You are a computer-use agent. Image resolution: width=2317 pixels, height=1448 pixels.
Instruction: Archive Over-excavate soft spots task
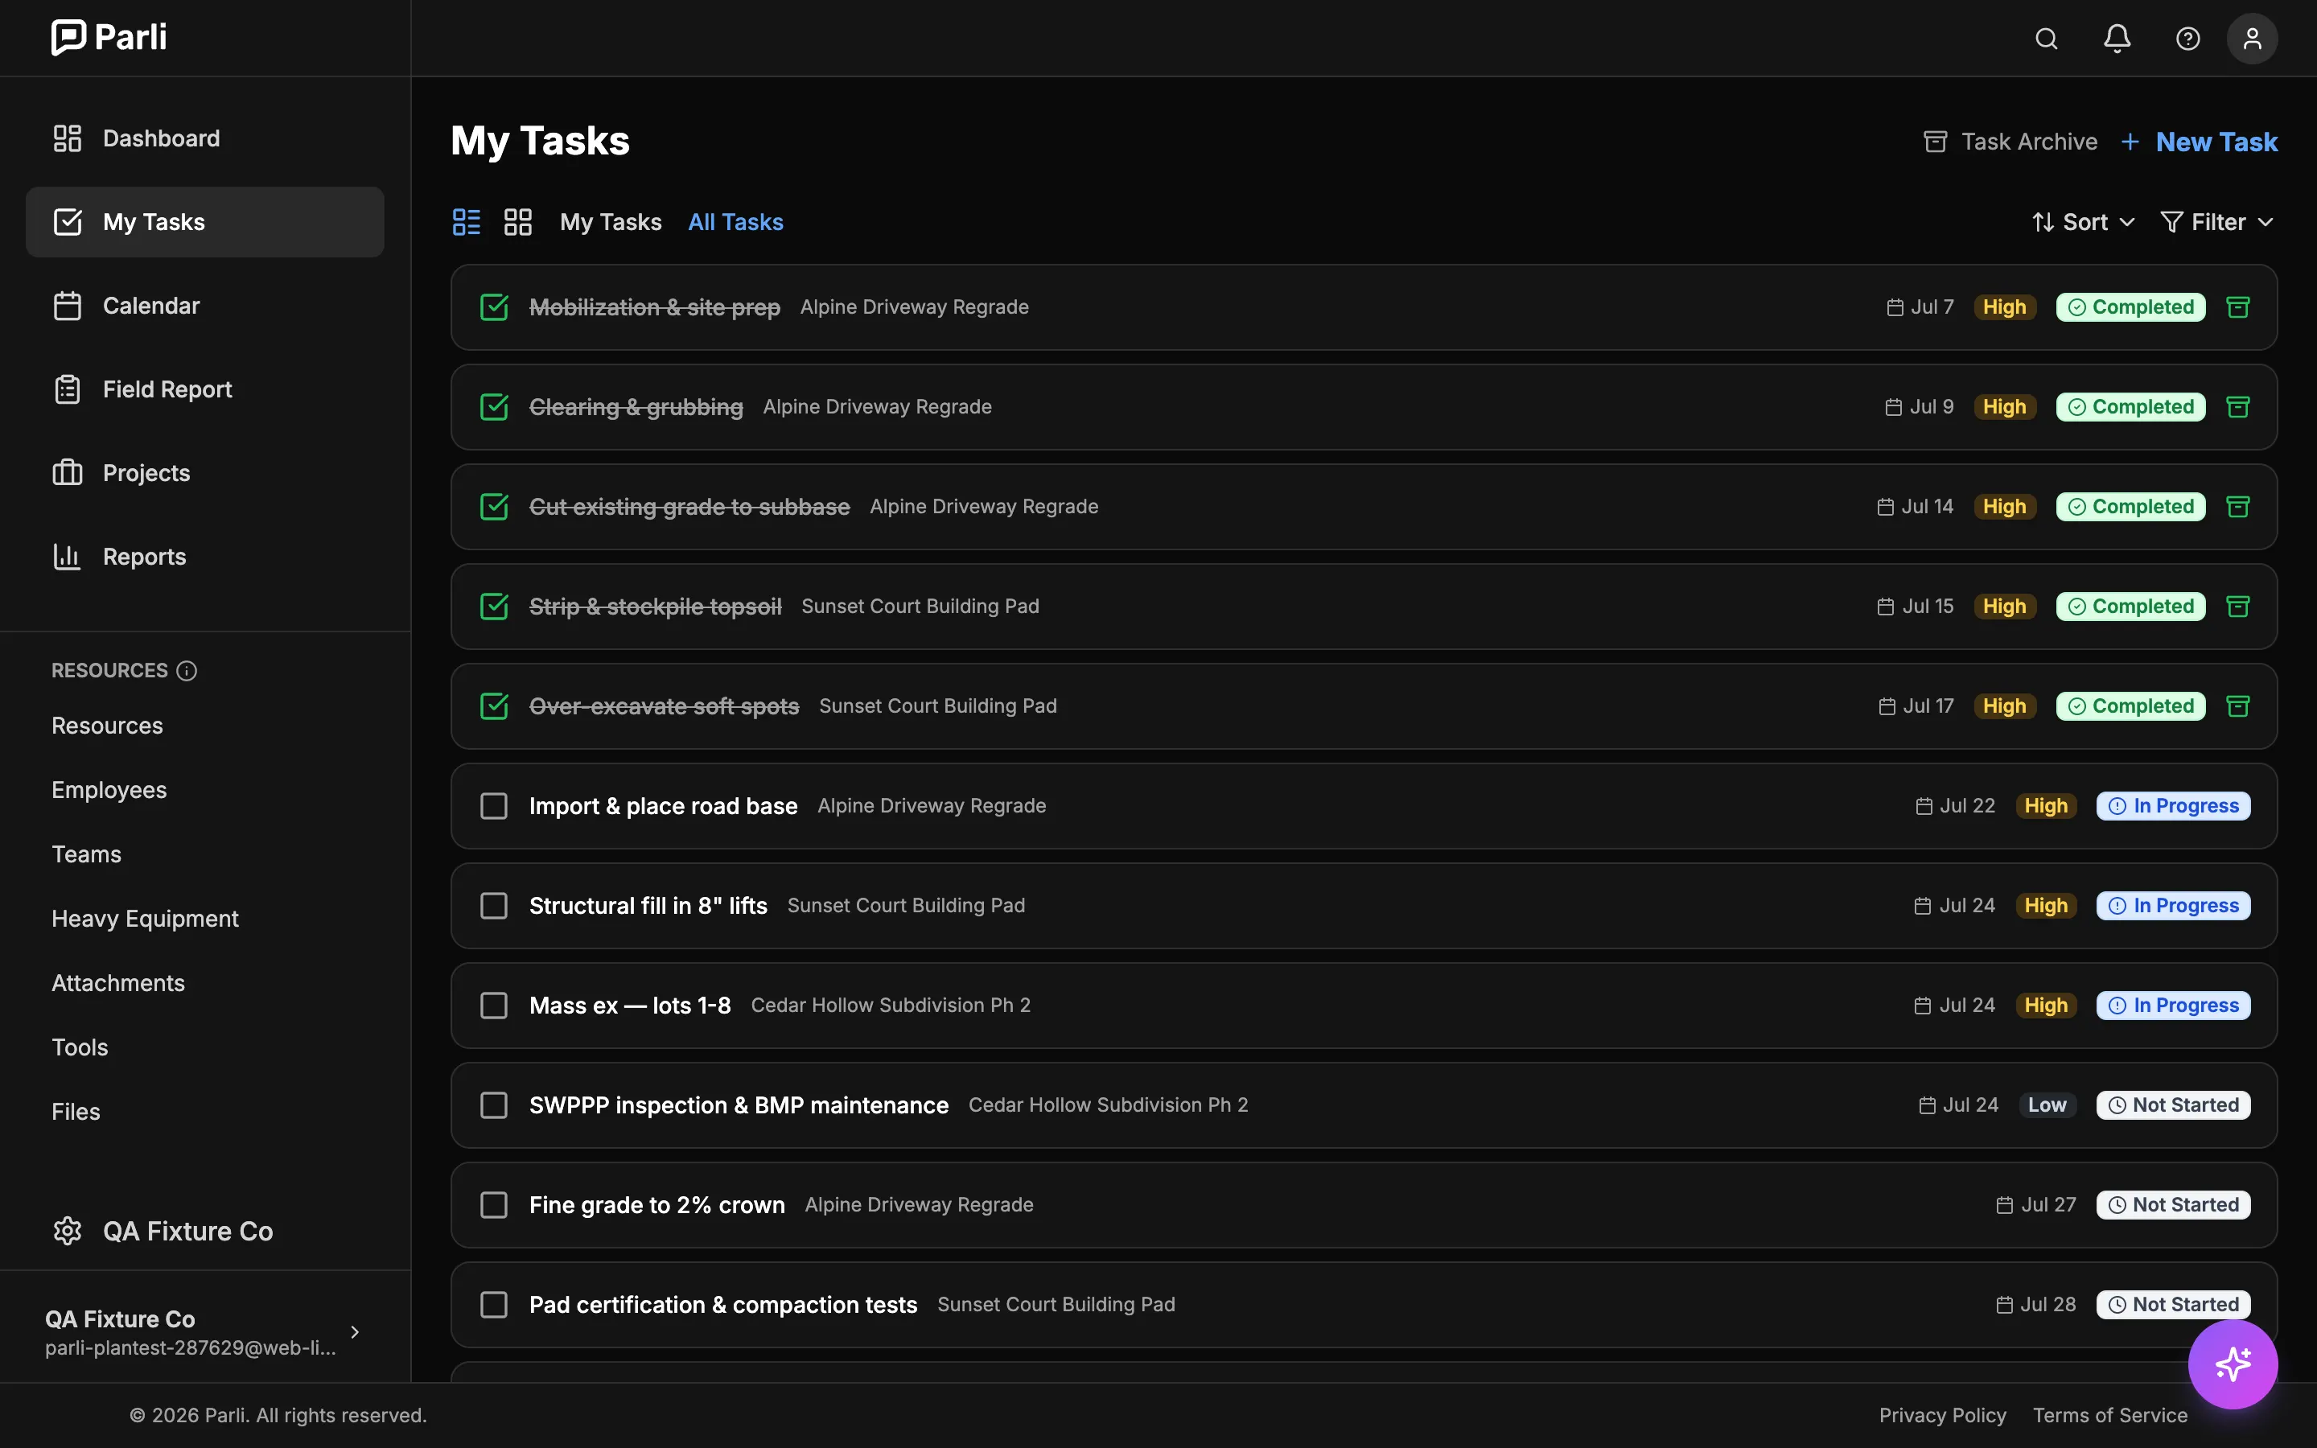pos(2237,705)
